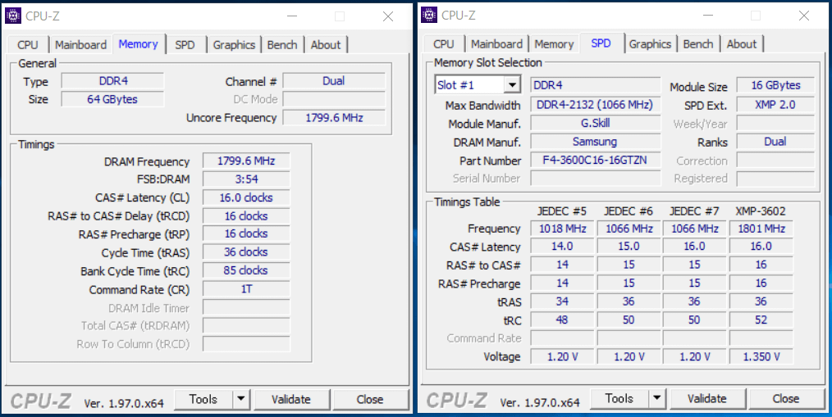The image size is (832, 417).
Task: Click the 16 GBytes Module Size value
Action: (x=775, y=85)
